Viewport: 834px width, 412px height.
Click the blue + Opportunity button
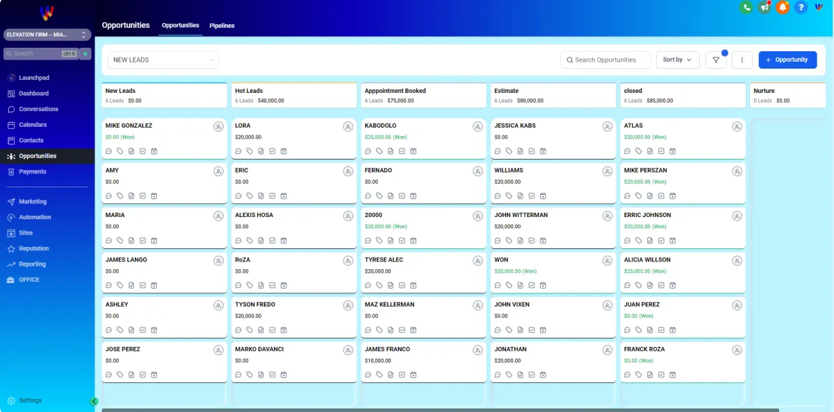[x=787, y=60]
